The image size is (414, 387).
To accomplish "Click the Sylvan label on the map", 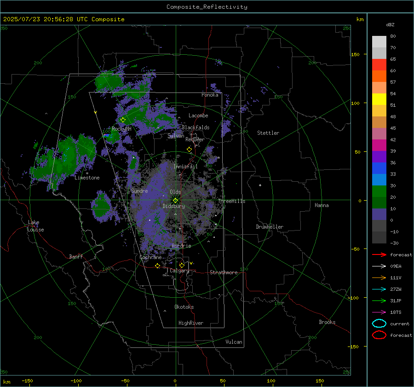I will pyautogui.click(x=176, y=136).
